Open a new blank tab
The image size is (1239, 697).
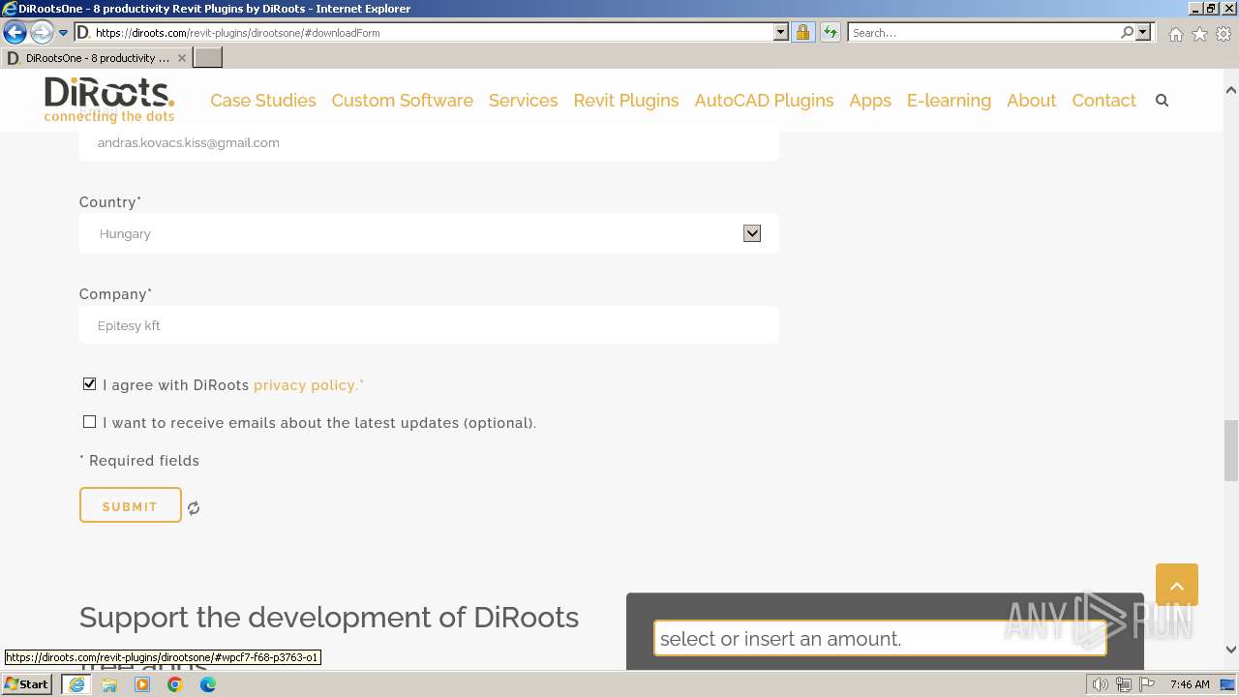click(208, 58)
